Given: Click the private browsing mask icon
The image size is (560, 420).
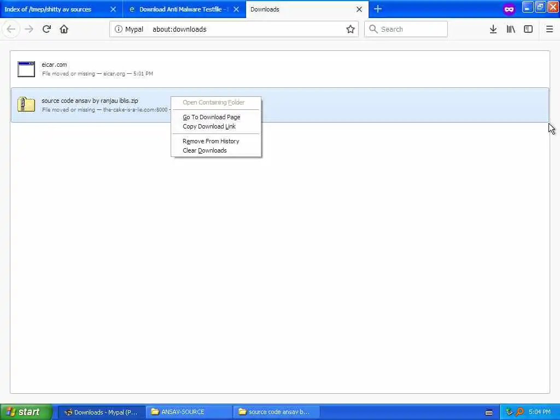Looking at the screenshot, I should tap(509, 9).
